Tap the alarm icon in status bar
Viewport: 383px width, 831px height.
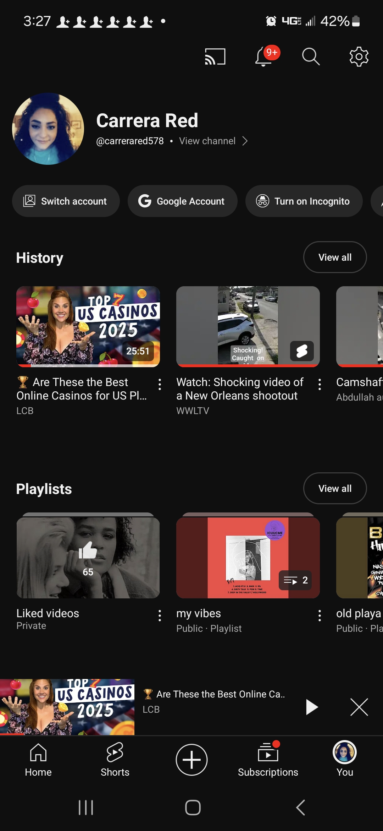point(271,21)
